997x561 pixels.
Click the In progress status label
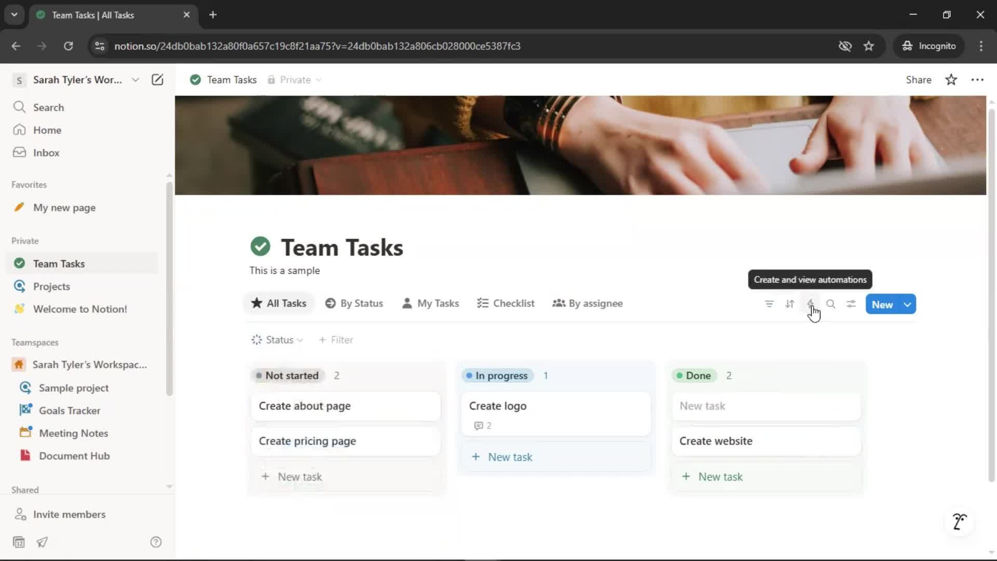coord(497,376)
